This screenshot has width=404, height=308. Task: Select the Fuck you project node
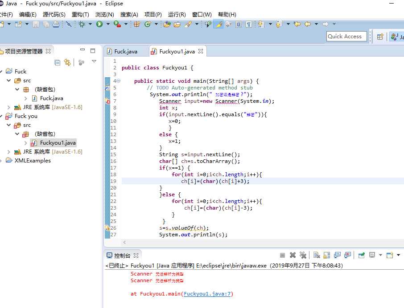(x=26, y=116)
